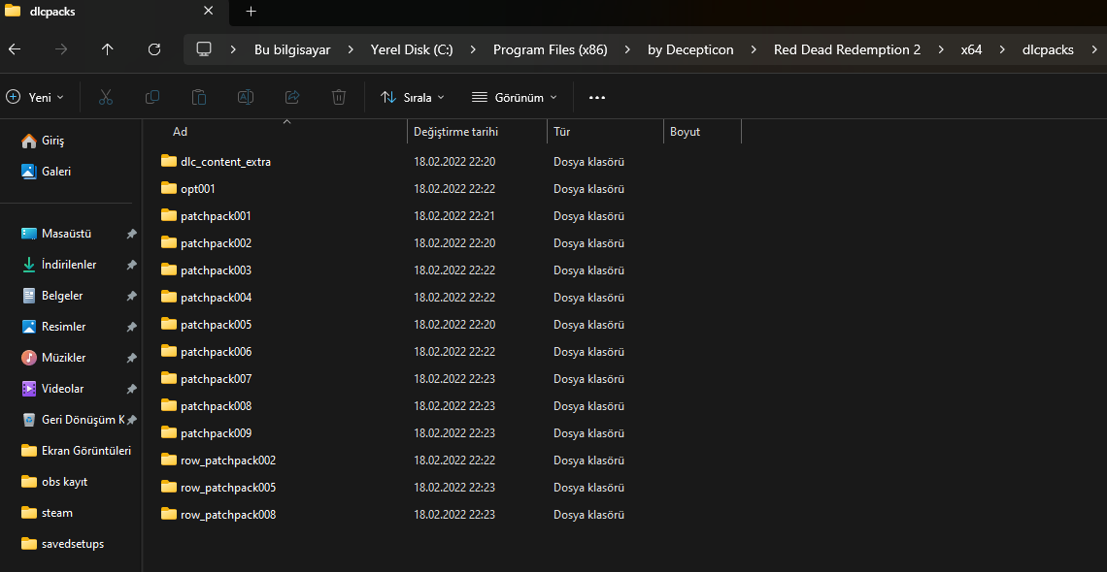The image size is (1107, 572).
Task: Click Red Dead Redemption 2 in breadcrumb
Action: [x=847, y=49]
